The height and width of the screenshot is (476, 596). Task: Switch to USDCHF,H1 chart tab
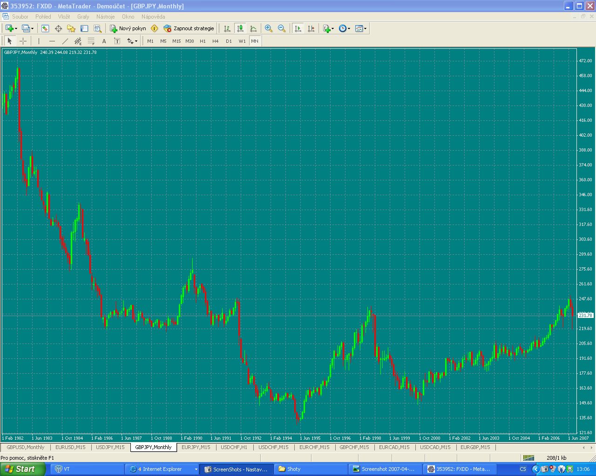point(234,447)
